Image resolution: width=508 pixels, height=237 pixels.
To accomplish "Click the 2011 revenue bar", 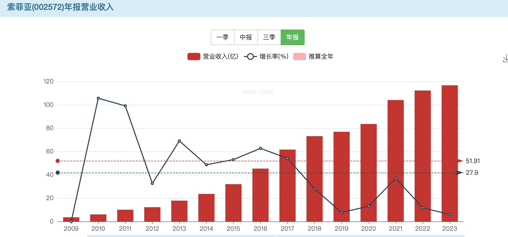I will click(x=125, y=215).
